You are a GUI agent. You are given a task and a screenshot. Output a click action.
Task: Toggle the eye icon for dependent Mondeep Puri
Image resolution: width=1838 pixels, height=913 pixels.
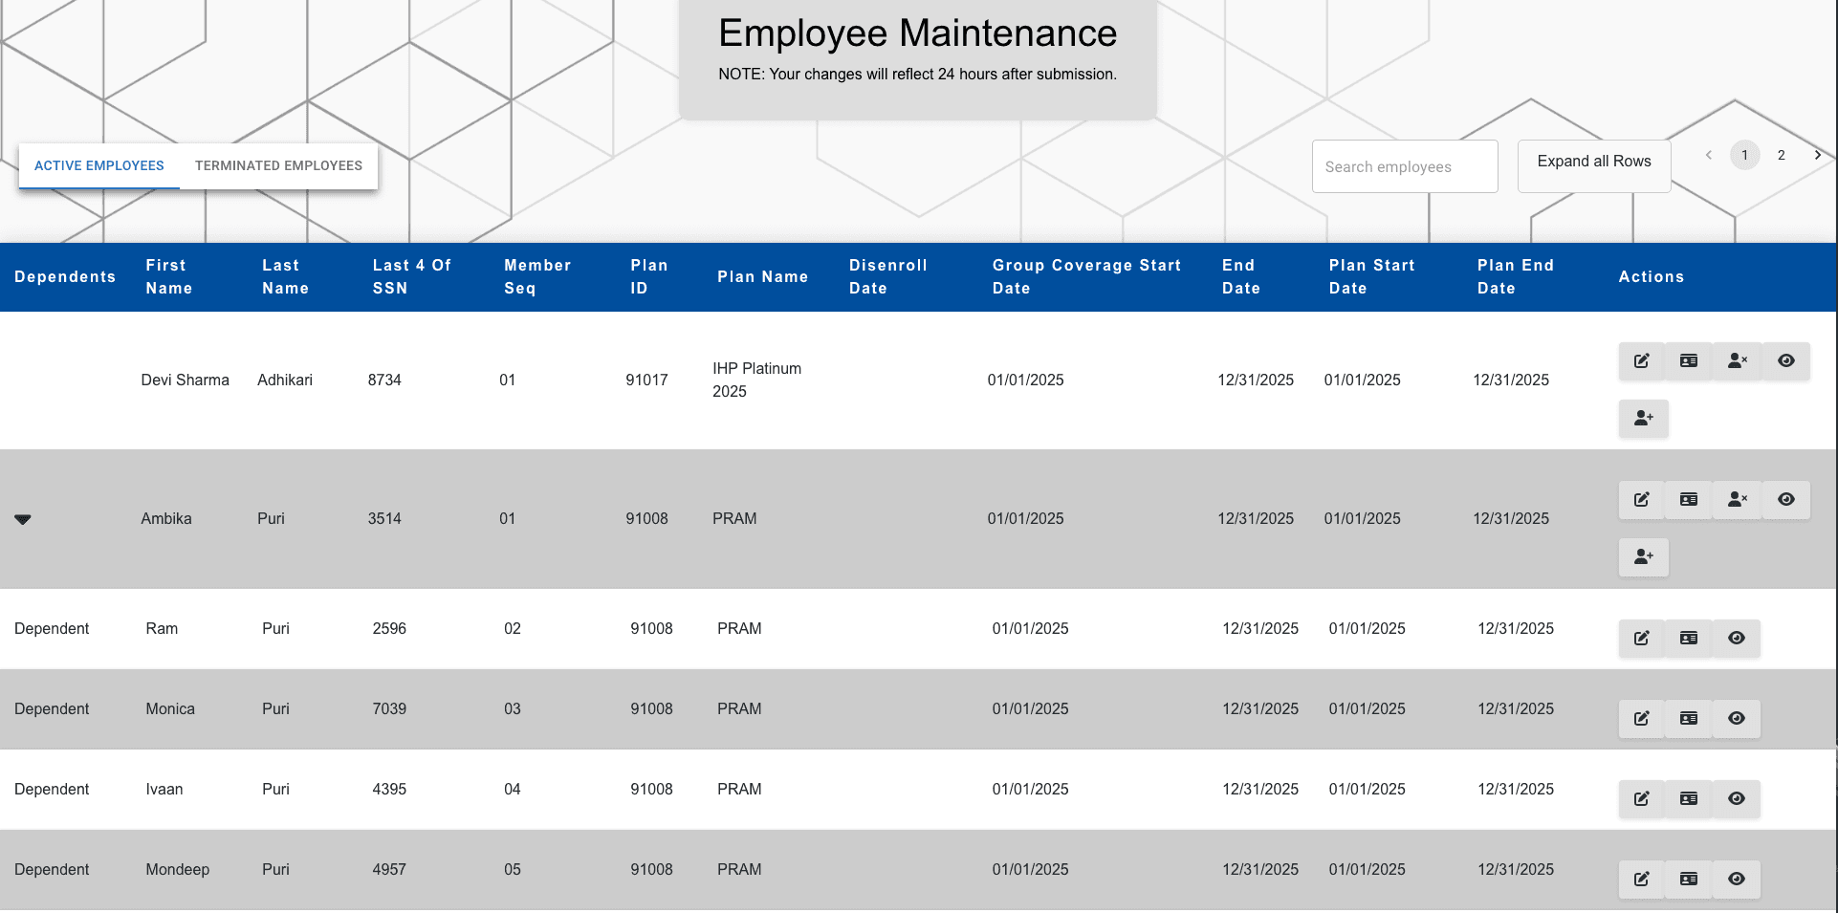click(x=1737, y=879)
